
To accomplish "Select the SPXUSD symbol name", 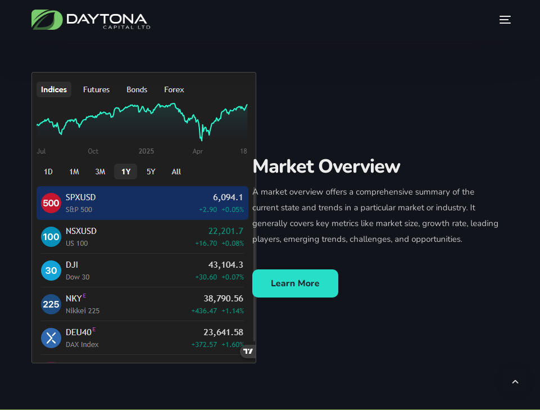I will pos(80,197).
